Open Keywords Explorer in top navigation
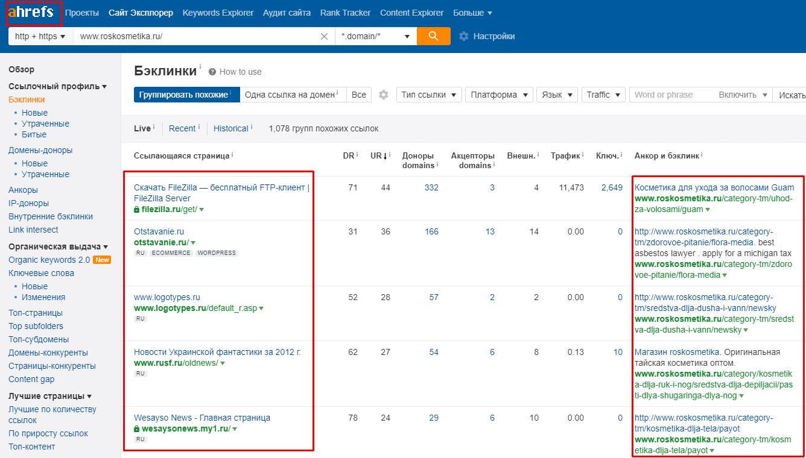 pos(218,13)
